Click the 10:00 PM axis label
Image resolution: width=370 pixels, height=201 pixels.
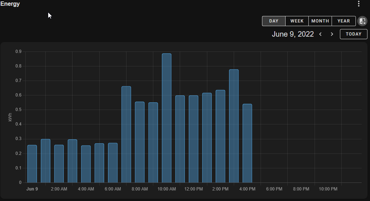pos(328,189)
